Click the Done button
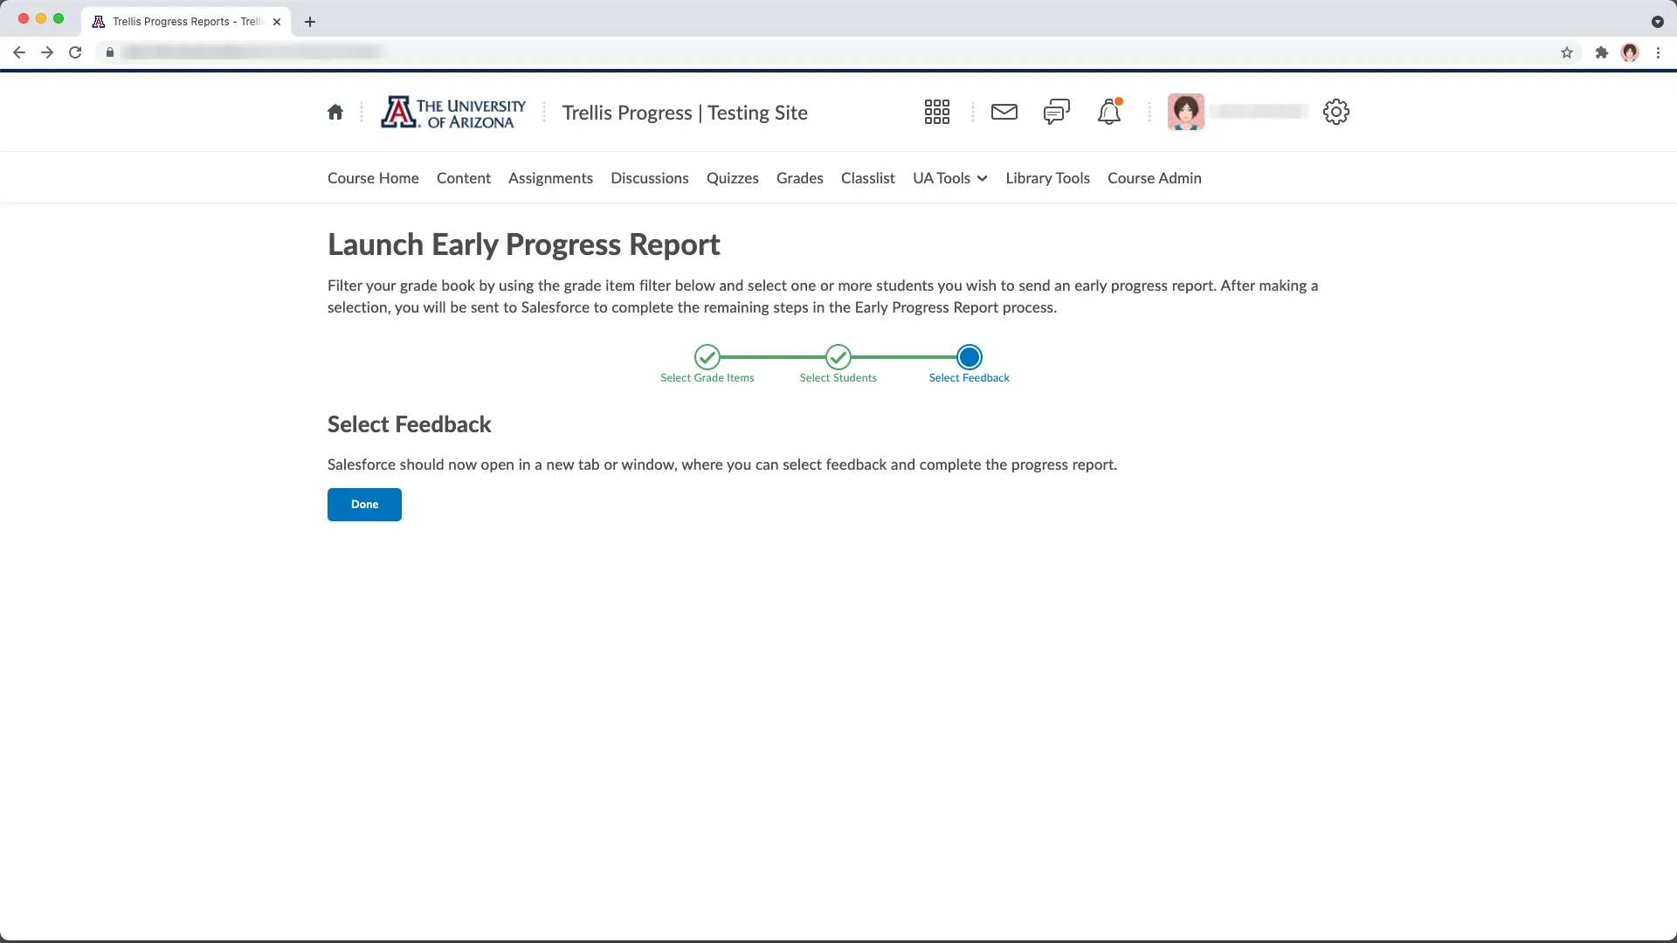This screenshot has width=1677, height=943. [x=364, y=505]
